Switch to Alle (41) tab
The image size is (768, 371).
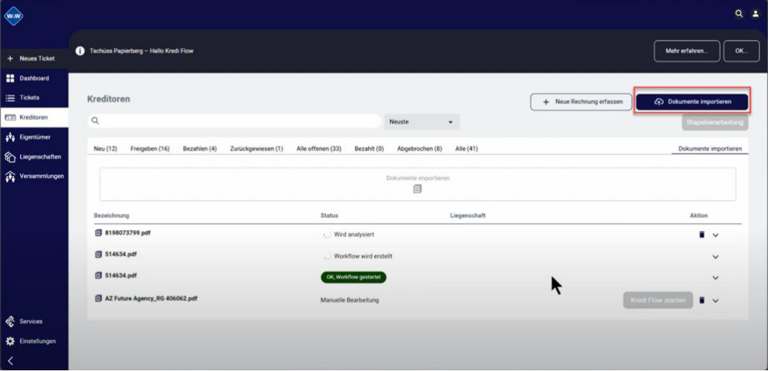[x=466, y=149]
